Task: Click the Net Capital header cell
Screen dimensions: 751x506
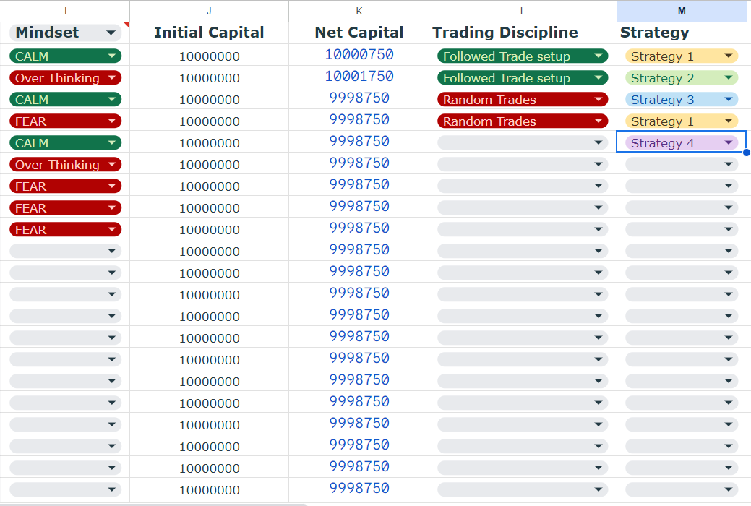Action: (x=359, y=33)
